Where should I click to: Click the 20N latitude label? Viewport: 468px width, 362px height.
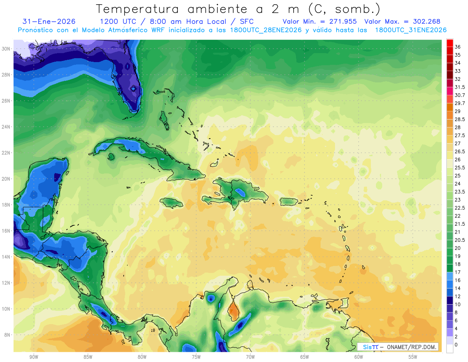pyautogui.click(x=6, y=178)
